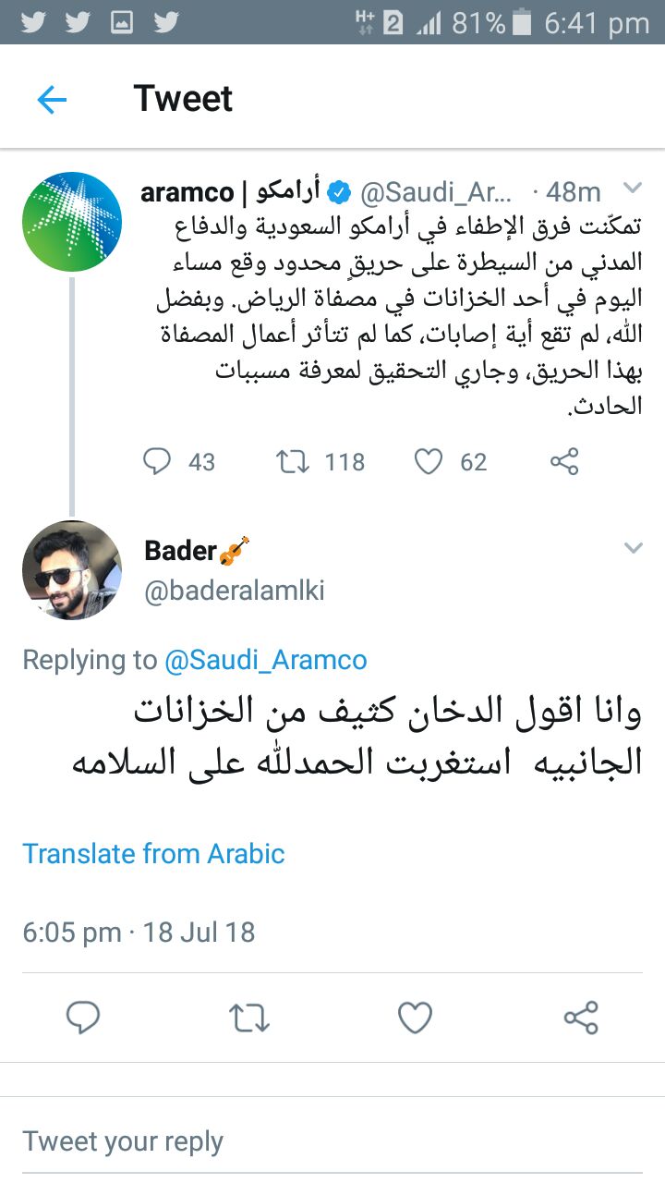Tap first Twitter notification icon in status bar

(x=33, y=22)
